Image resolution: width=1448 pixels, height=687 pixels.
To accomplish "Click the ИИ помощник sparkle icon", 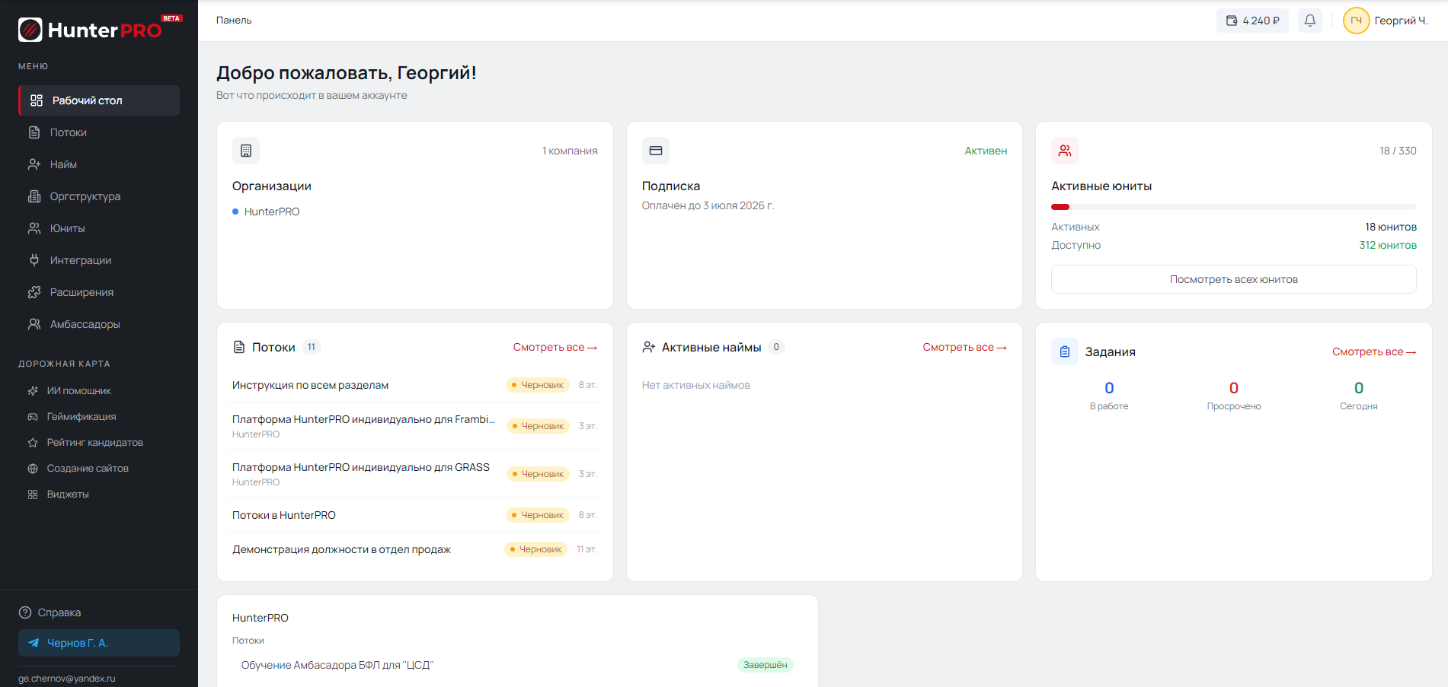I will pos(33,391).
